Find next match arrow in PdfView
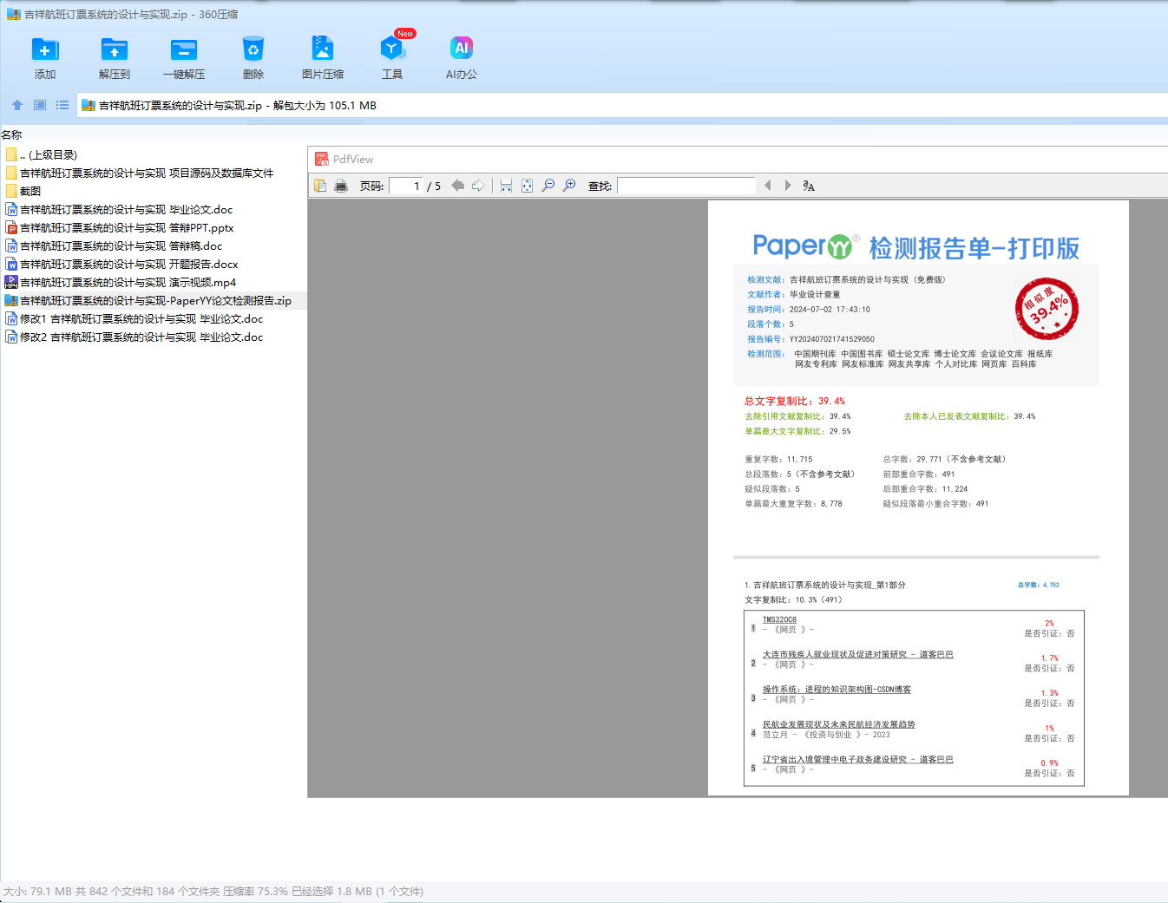 [x=788, y=186]
